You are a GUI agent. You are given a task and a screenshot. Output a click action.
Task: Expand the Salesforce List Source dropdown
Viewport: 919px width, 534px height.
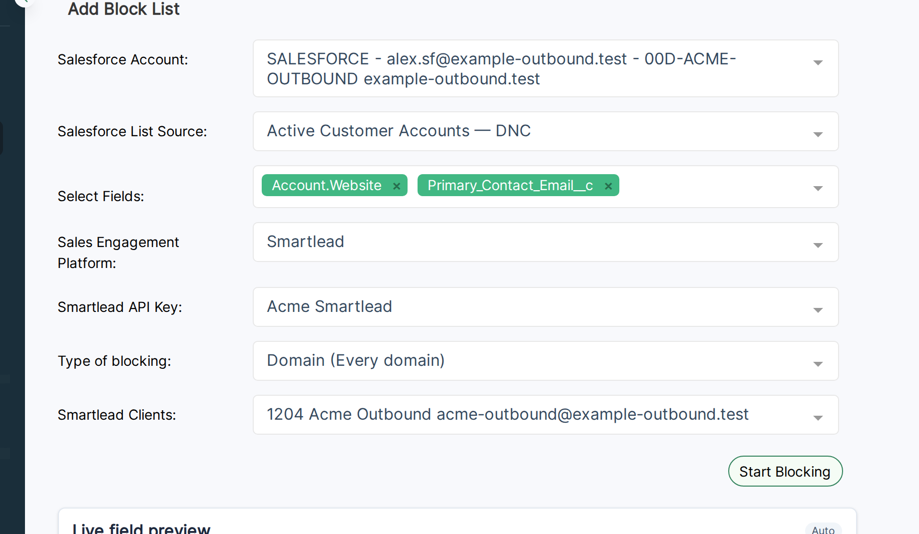click(545, 131)
